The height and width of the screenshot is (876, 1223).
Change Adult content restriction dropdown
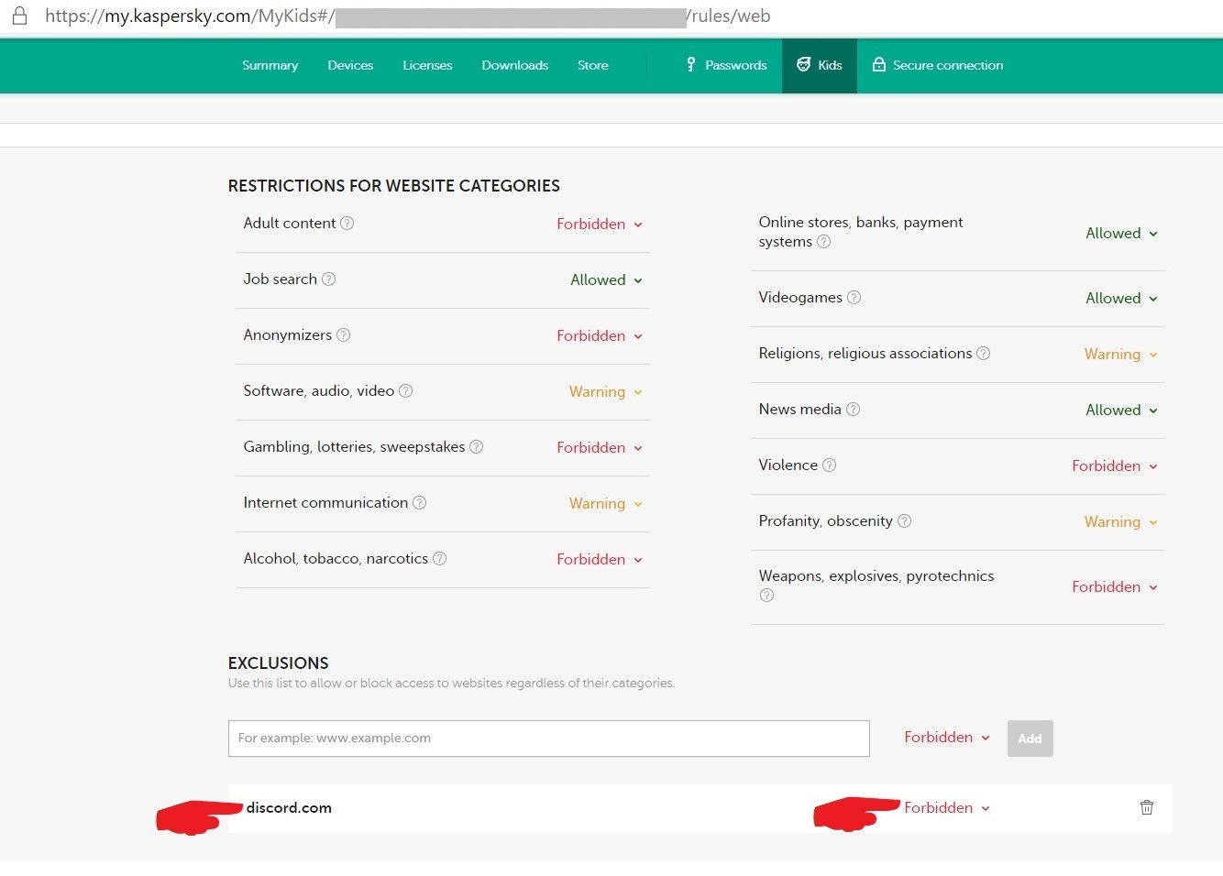[600, 224]
